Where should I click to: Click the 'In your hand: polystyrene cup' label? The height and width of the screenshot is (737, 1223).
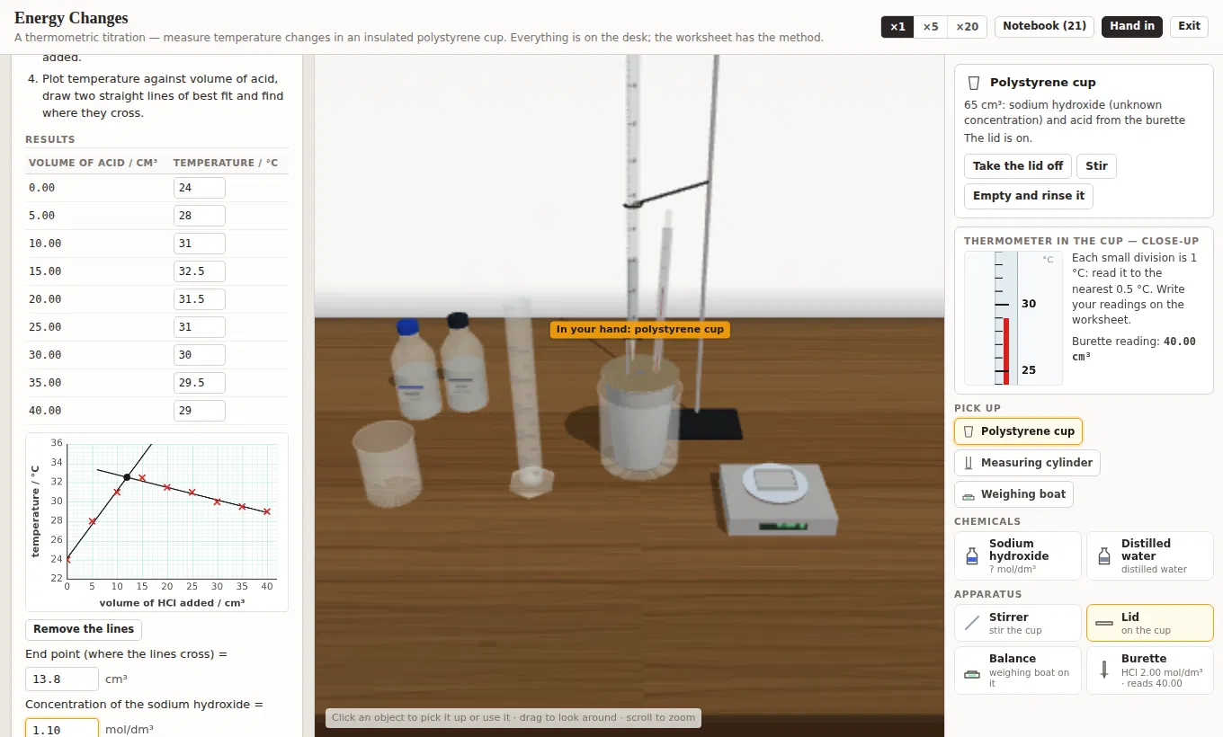click(x=639, y=330)
